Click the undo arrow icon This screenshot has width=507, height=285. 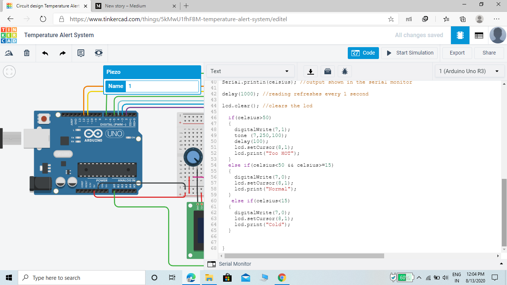[45, 53]
